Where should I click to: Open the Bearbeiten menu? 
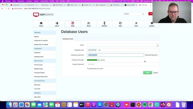[21, 1]
